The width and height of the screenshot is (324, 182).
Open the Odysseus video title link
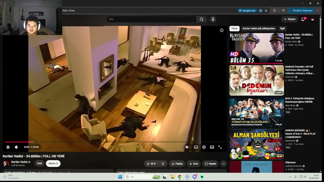290,162
